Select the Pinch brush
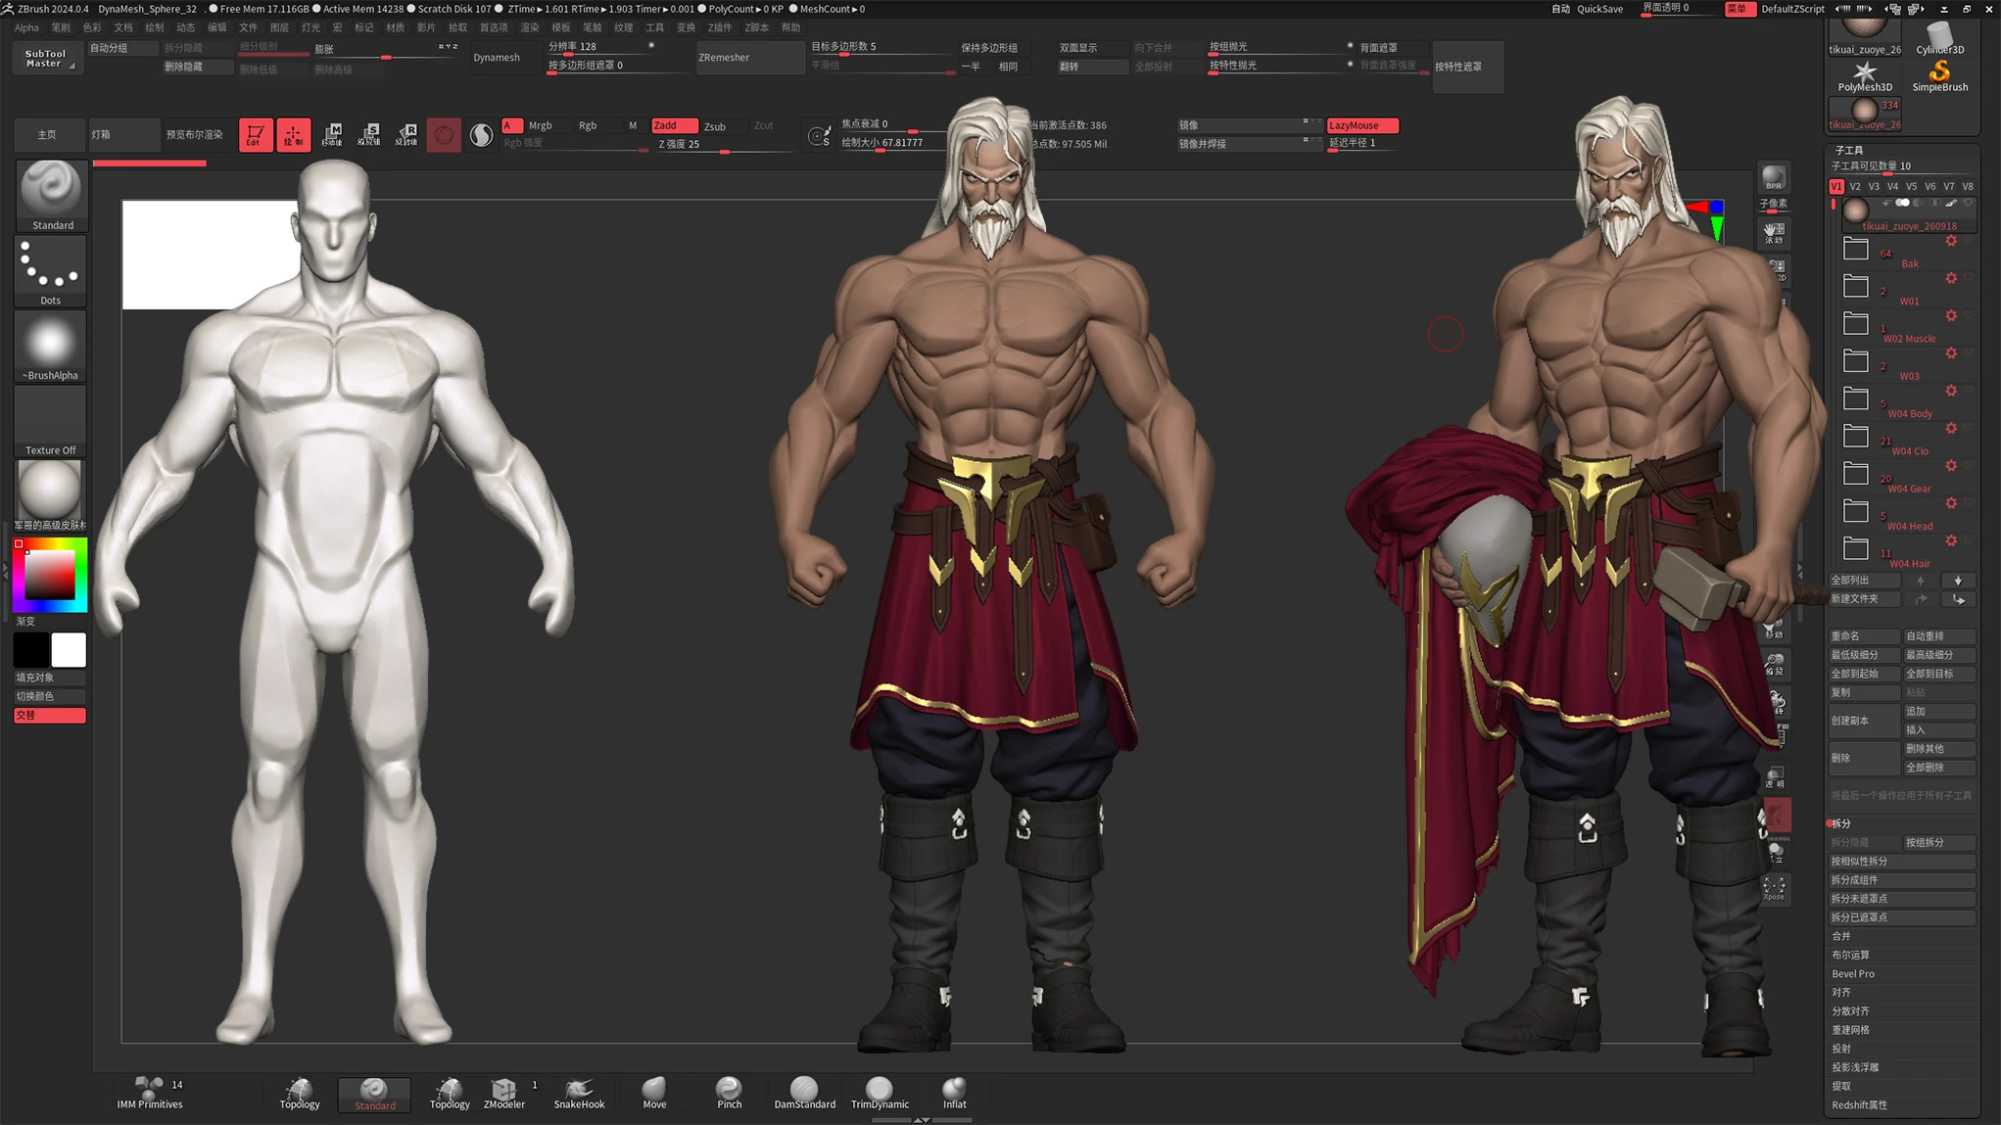2001x1125 pixels. [x=729, y=1094]
